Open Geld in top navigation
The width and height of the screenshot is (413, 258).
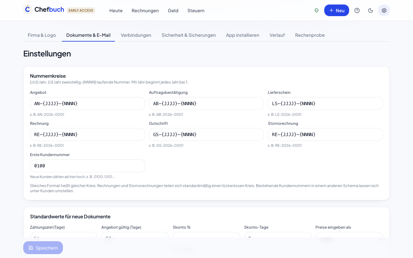click(173, 10)
